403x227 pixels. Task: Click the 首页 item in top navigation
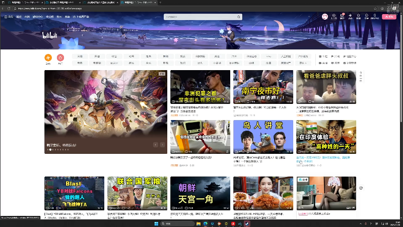9,17
